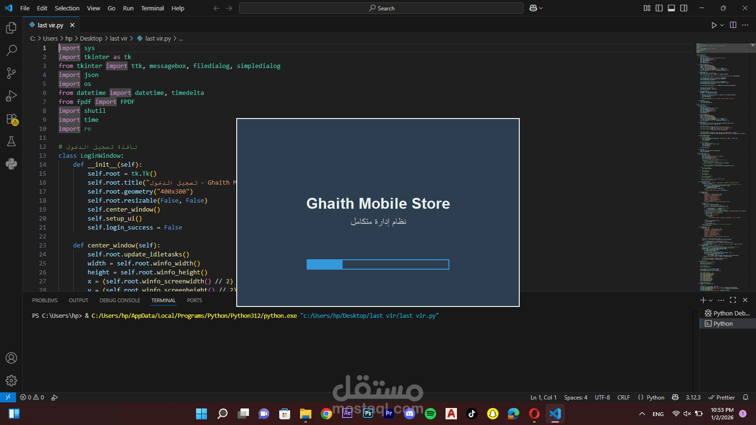Open the Windows Start menu
This screenshot has width=756, height=425.
[x=202, y=414]
